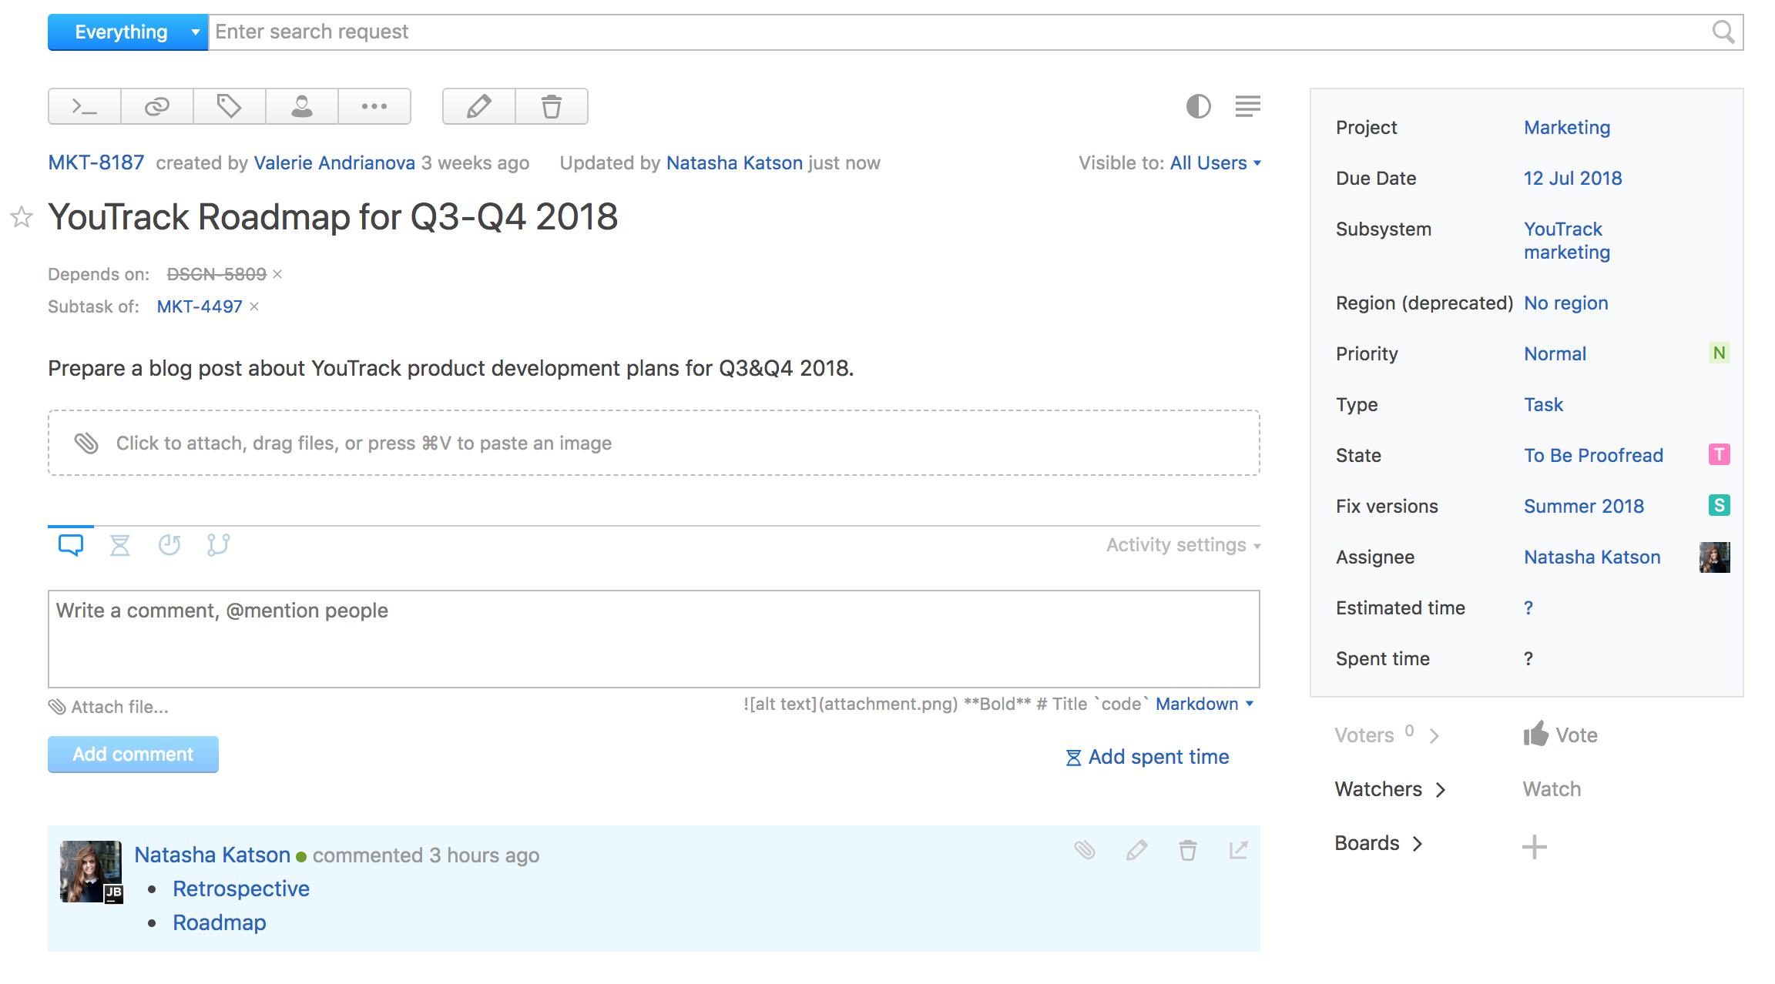The image size is (1775, 984).
Task: Open Natasha's comment permalink icon
Action: tap(1239, 850)
